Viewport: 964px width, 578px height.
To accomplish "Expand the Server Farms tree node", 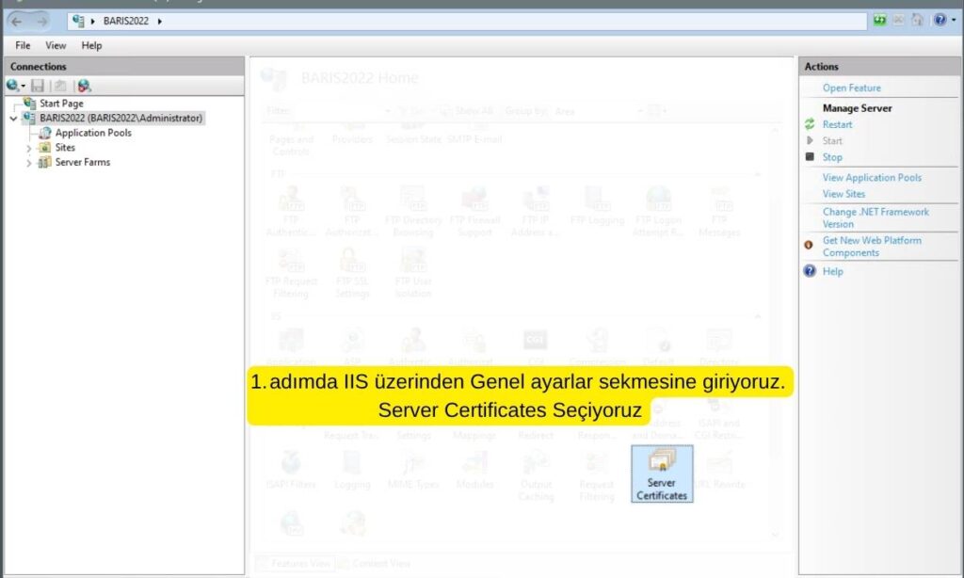I will coord(28,163).
